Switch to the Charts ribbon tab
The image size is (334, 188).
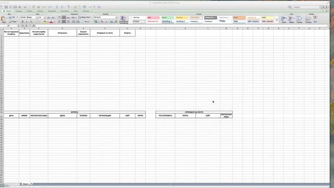(40, 11)
